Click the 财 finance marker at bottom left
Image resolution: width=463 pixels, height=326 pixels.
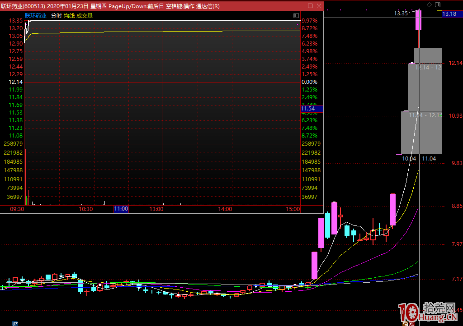[15, 323]
